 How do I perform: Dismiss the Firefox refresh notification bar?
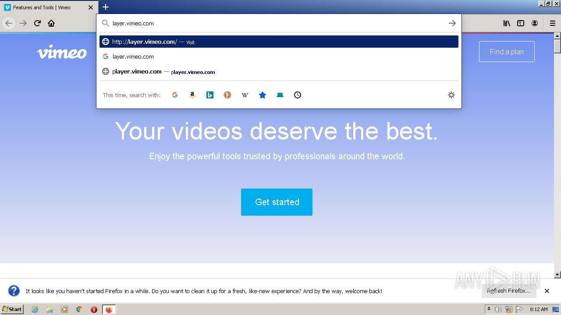547,291
